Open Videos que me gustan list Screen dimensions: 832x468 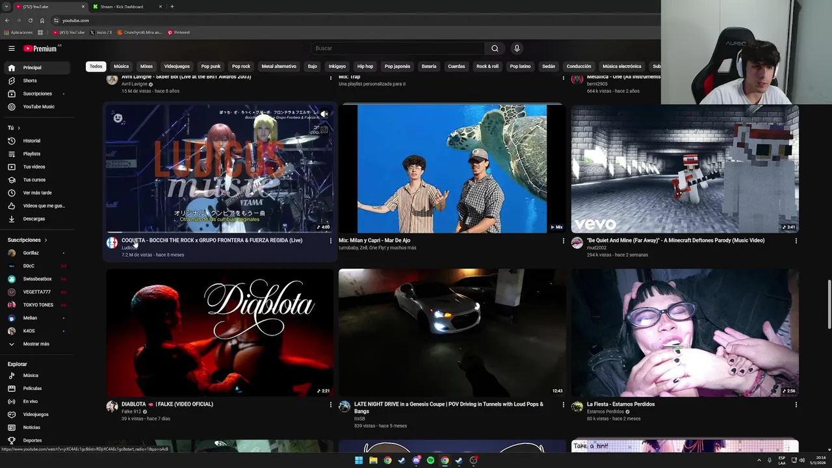[37, 205]
